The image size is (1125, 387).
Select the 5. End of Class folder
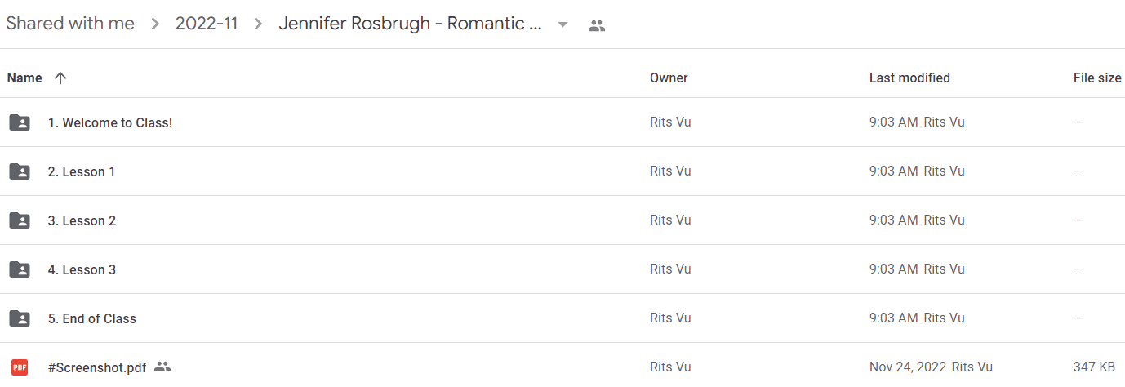click(x=92, y=318)
